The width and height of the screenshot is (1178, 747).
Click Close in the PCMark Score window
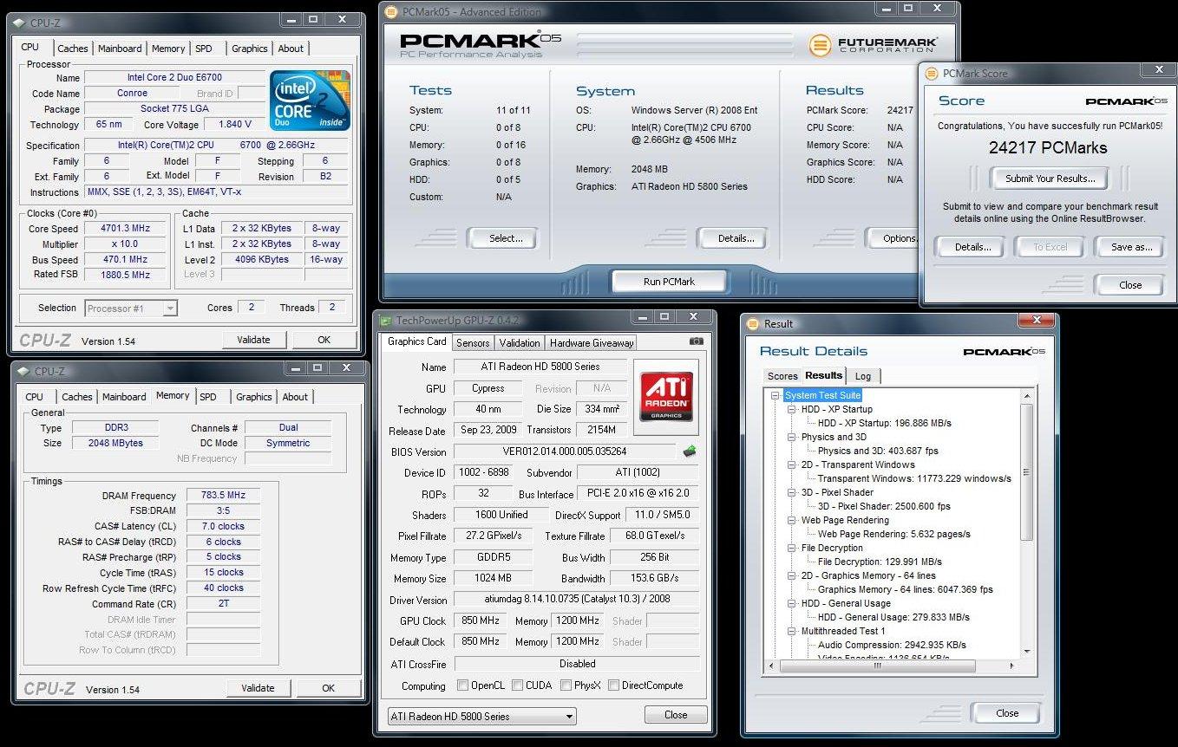pos(1130,285)
